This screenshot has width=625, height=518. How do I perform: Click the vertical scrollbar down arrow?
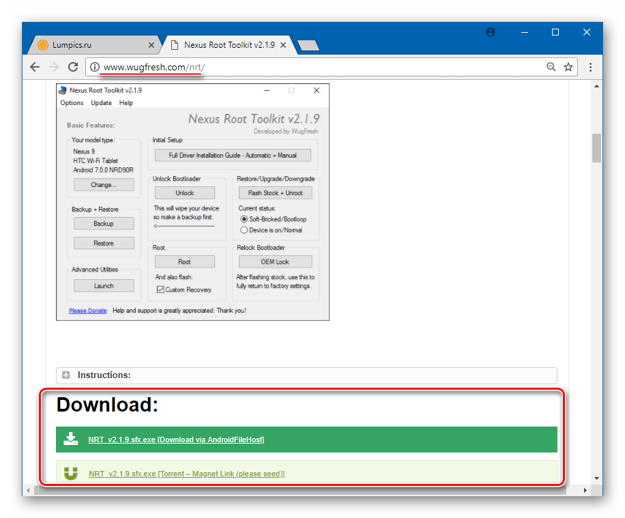(x=596, y=478)
